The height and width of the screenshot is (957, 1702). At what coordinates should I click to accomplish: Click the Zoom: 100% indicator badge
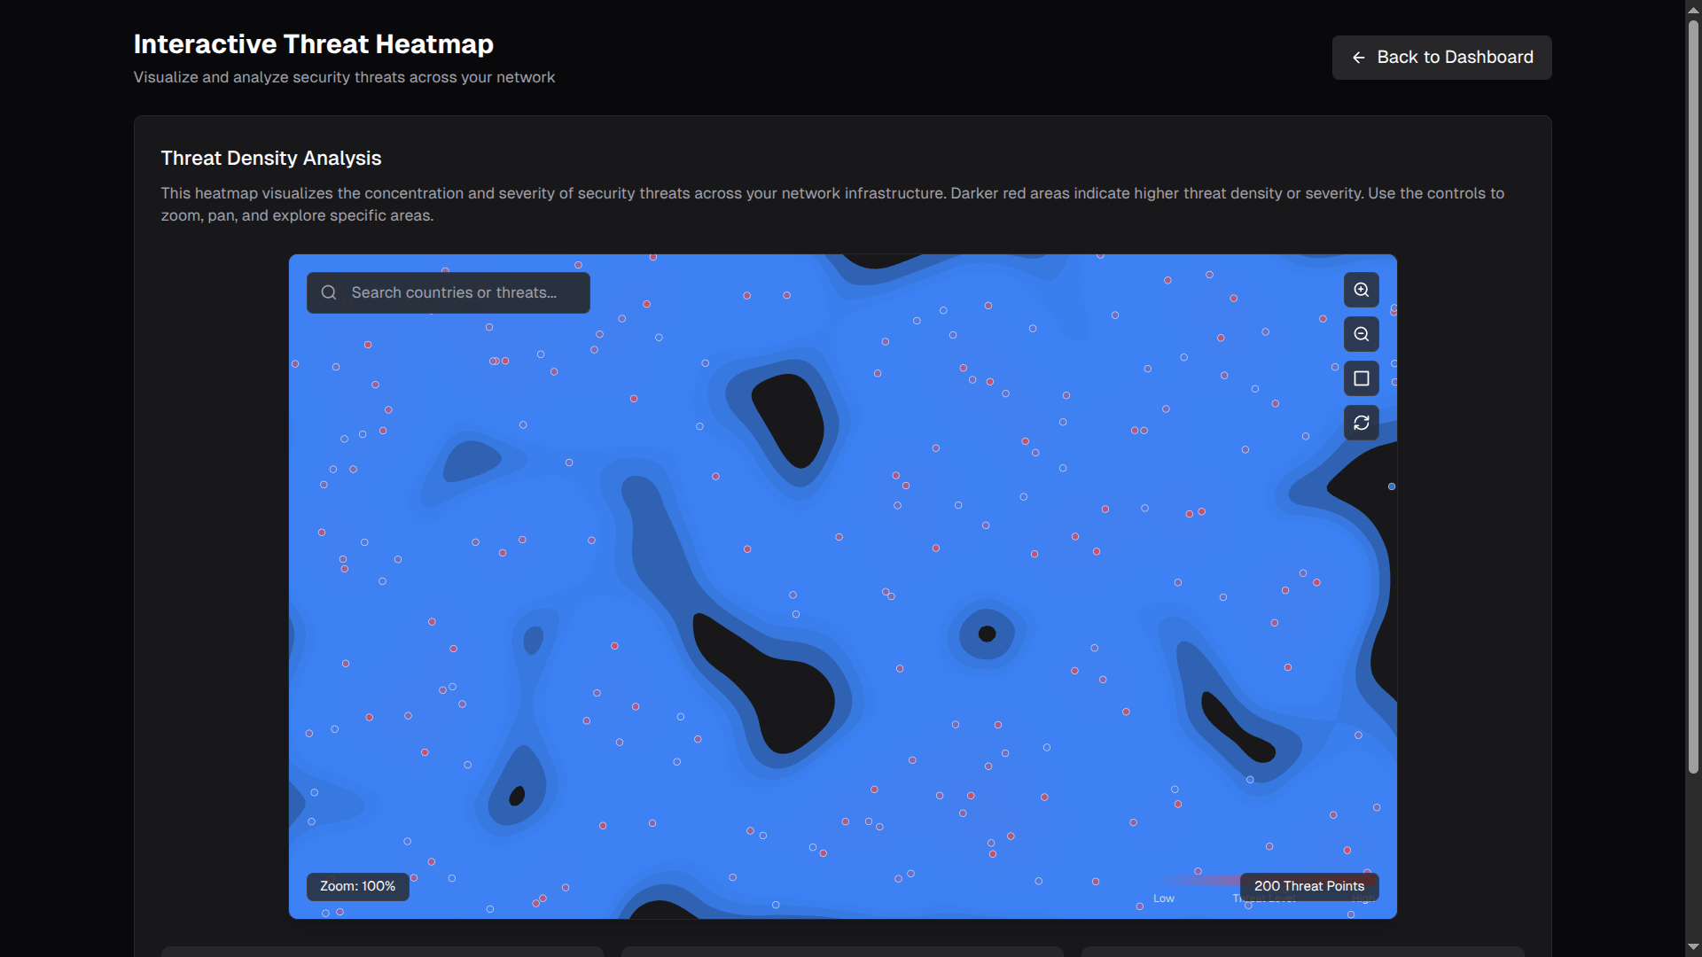tap(357, 886)
